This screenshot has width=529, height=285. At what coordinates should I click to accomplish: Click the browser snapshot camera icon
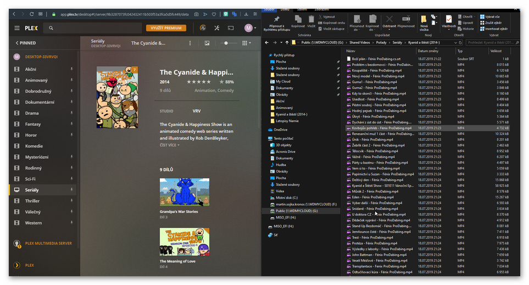tap(196, 14)
